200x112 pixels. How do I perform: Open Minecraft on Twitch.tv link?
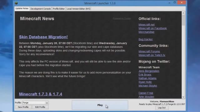152,55
